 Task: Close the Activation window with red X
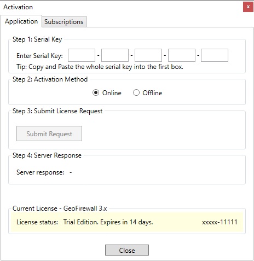point(248,7)
